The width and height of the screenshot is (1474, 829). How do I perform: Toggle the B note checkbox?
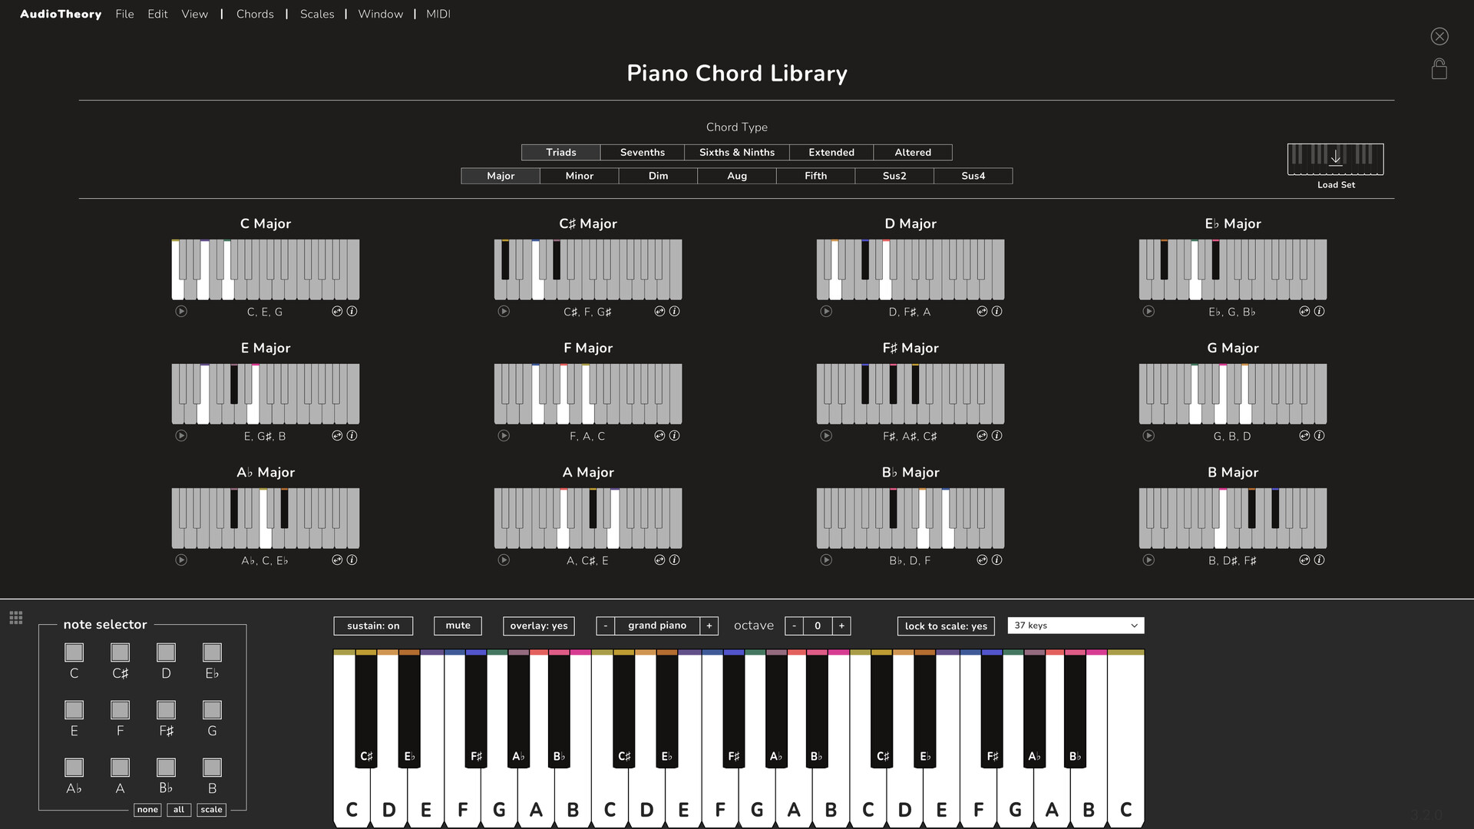coord(212,768)
